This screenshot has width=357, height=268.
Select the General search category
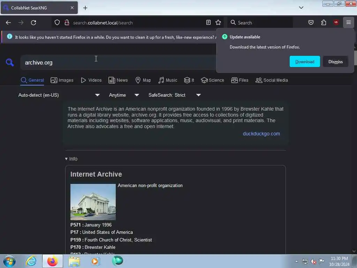pyautogui.click(x=32, y=80)
